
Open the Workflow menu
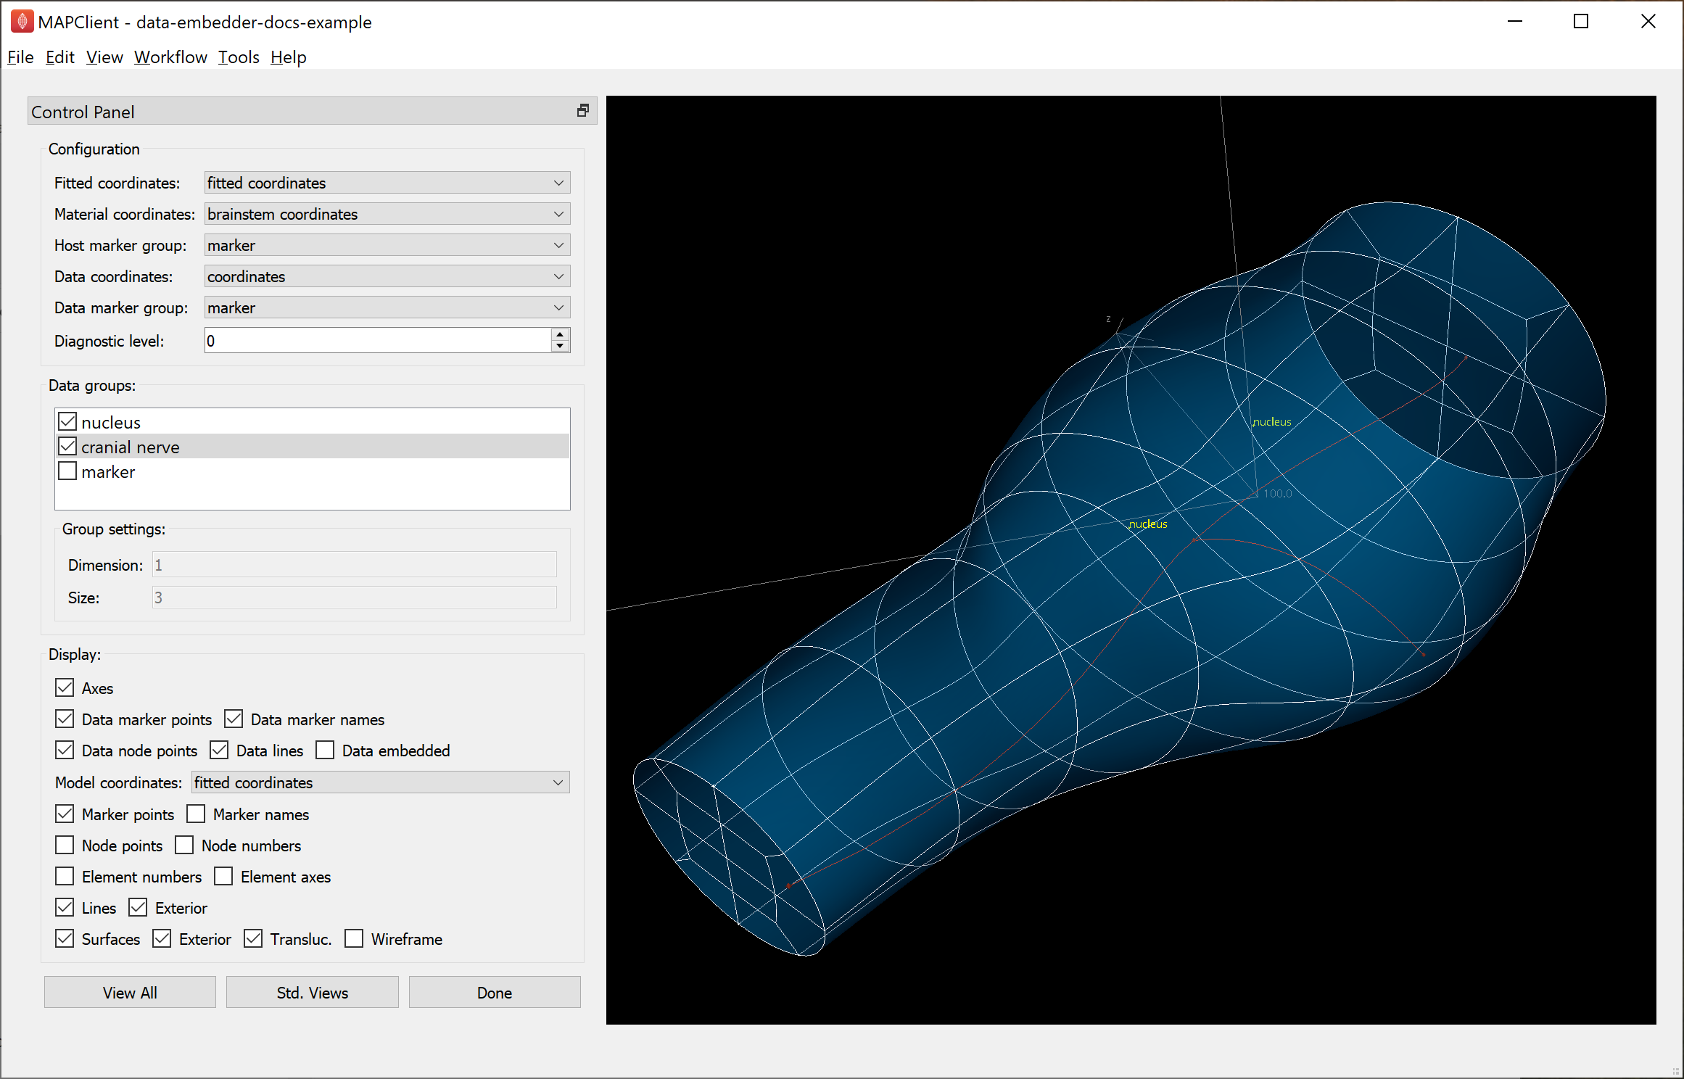point(170,57)
